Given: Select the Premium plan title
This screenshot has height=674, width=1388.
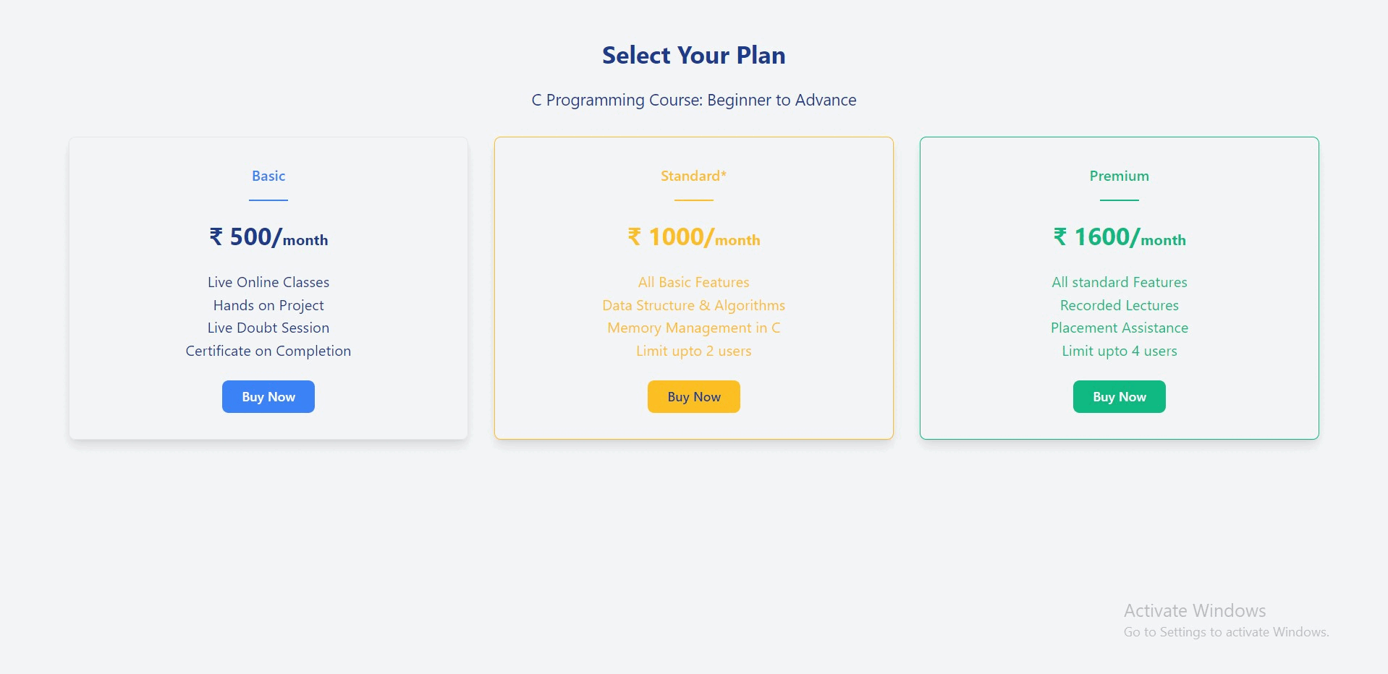Looking at the screenshot, I should pyautogui.click(x=1119, y=176).
